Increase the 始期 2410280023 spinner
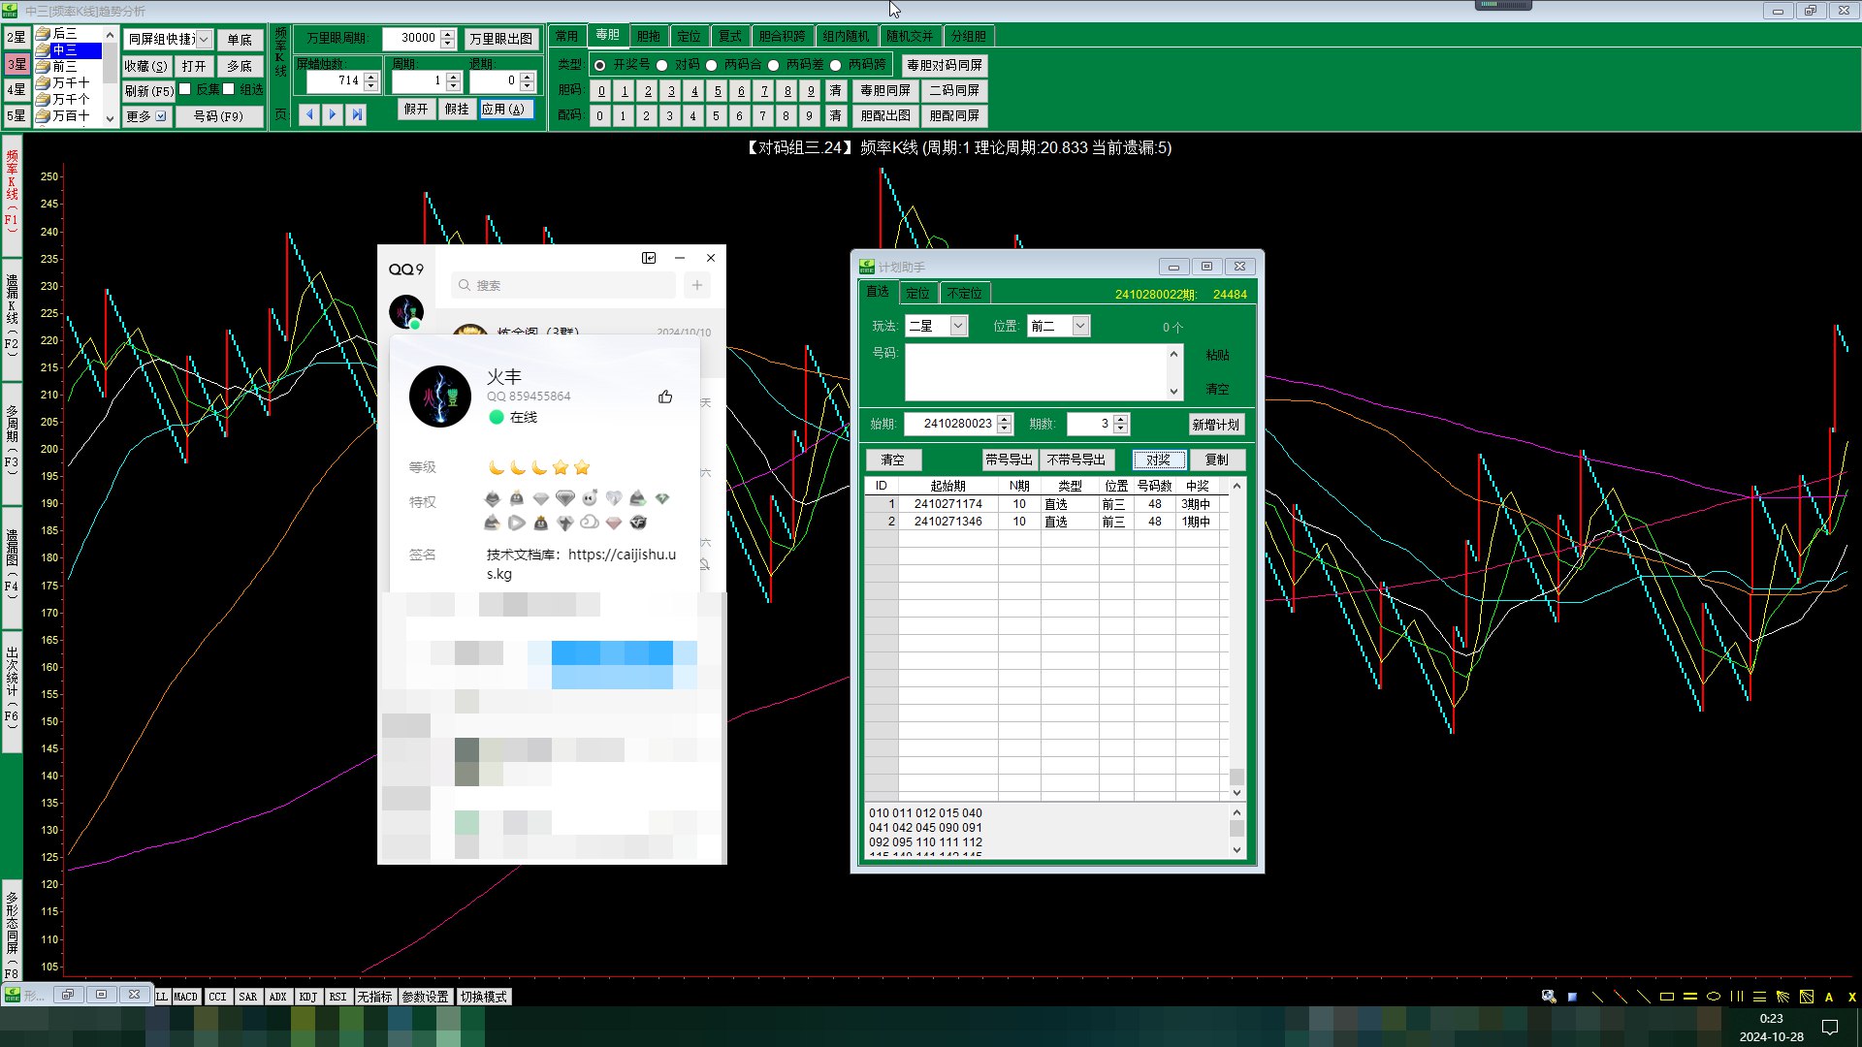Screen dimensions: 1862x1047 pos(1005,419)
